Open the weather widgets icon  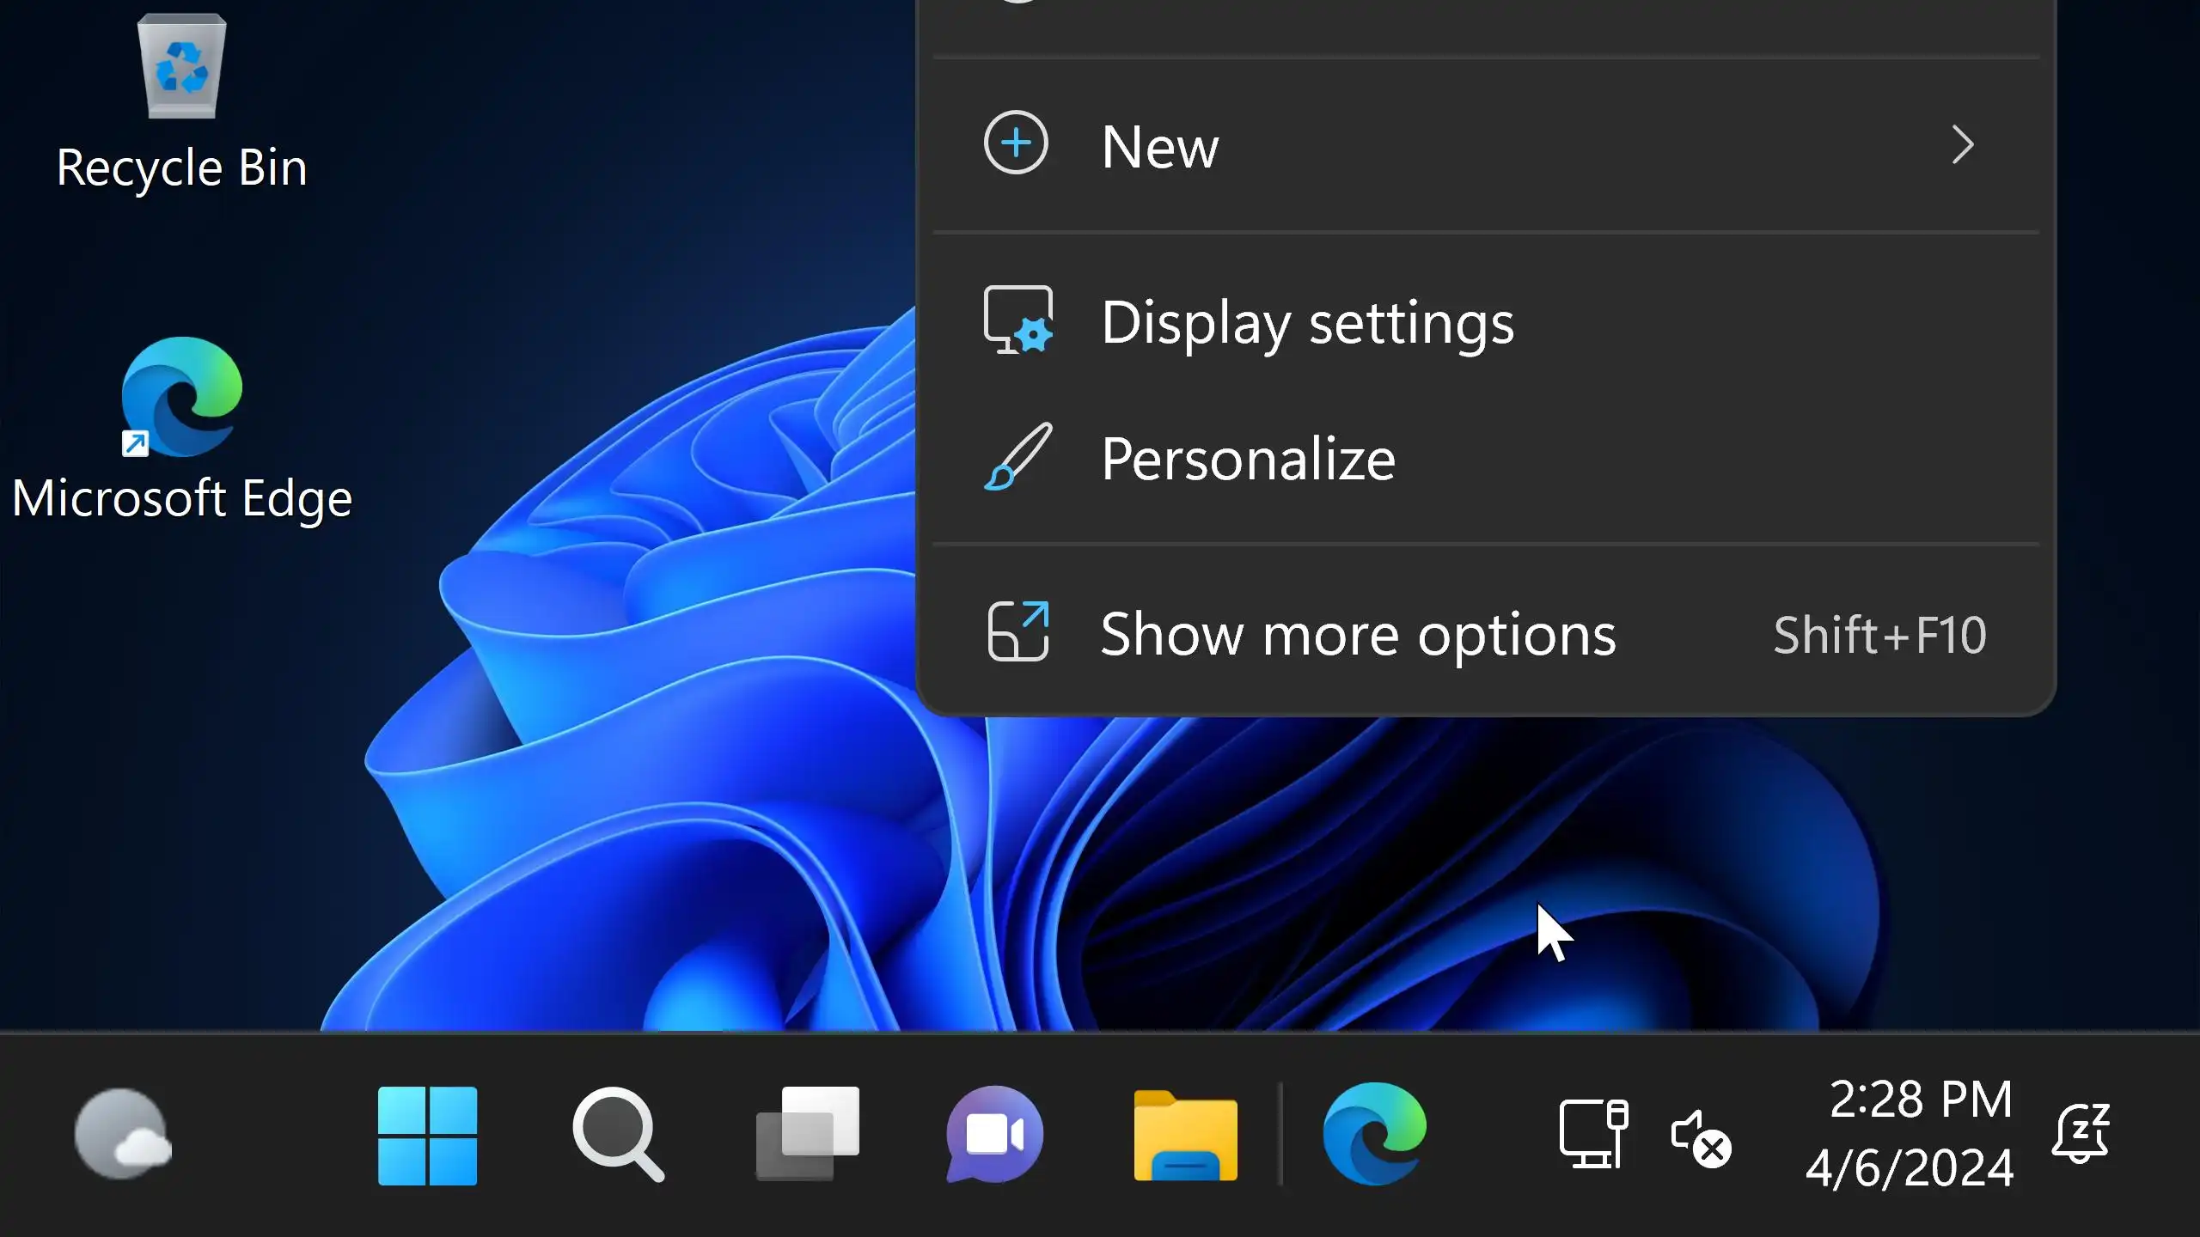click(x=123, y=1134)
